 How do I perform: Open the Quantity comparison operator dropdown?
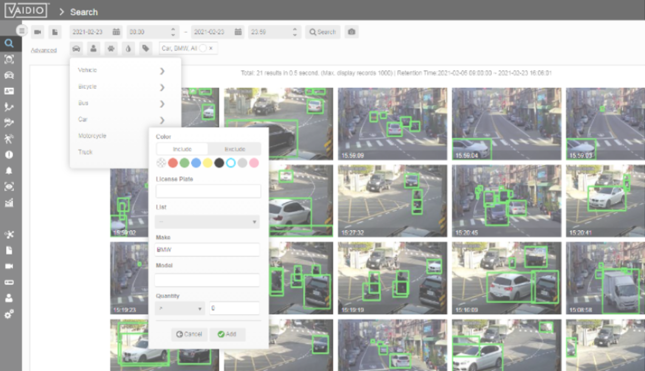click(x=180, y=309)
